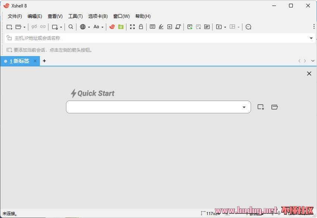
Task: Click the Disconnect broken-link icon
Action: coord(34,27)
